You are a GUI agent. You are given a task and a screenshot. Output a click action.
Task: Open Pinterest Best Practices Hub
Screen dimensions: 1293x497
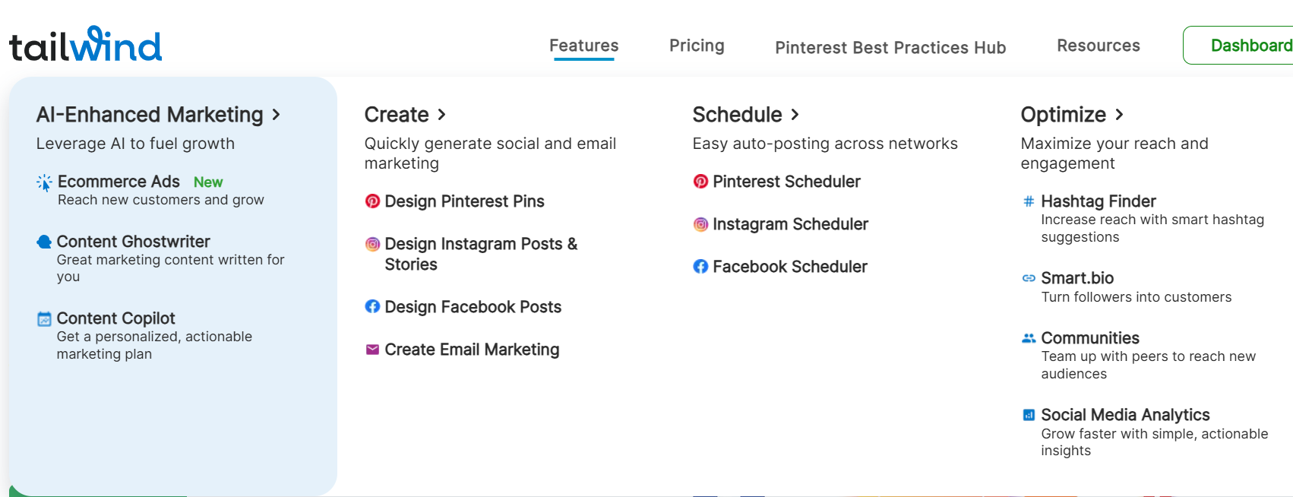[890, 48]
